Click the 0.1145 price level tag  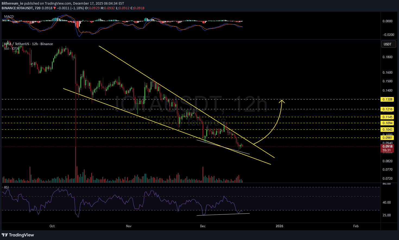tap(387, 117)
